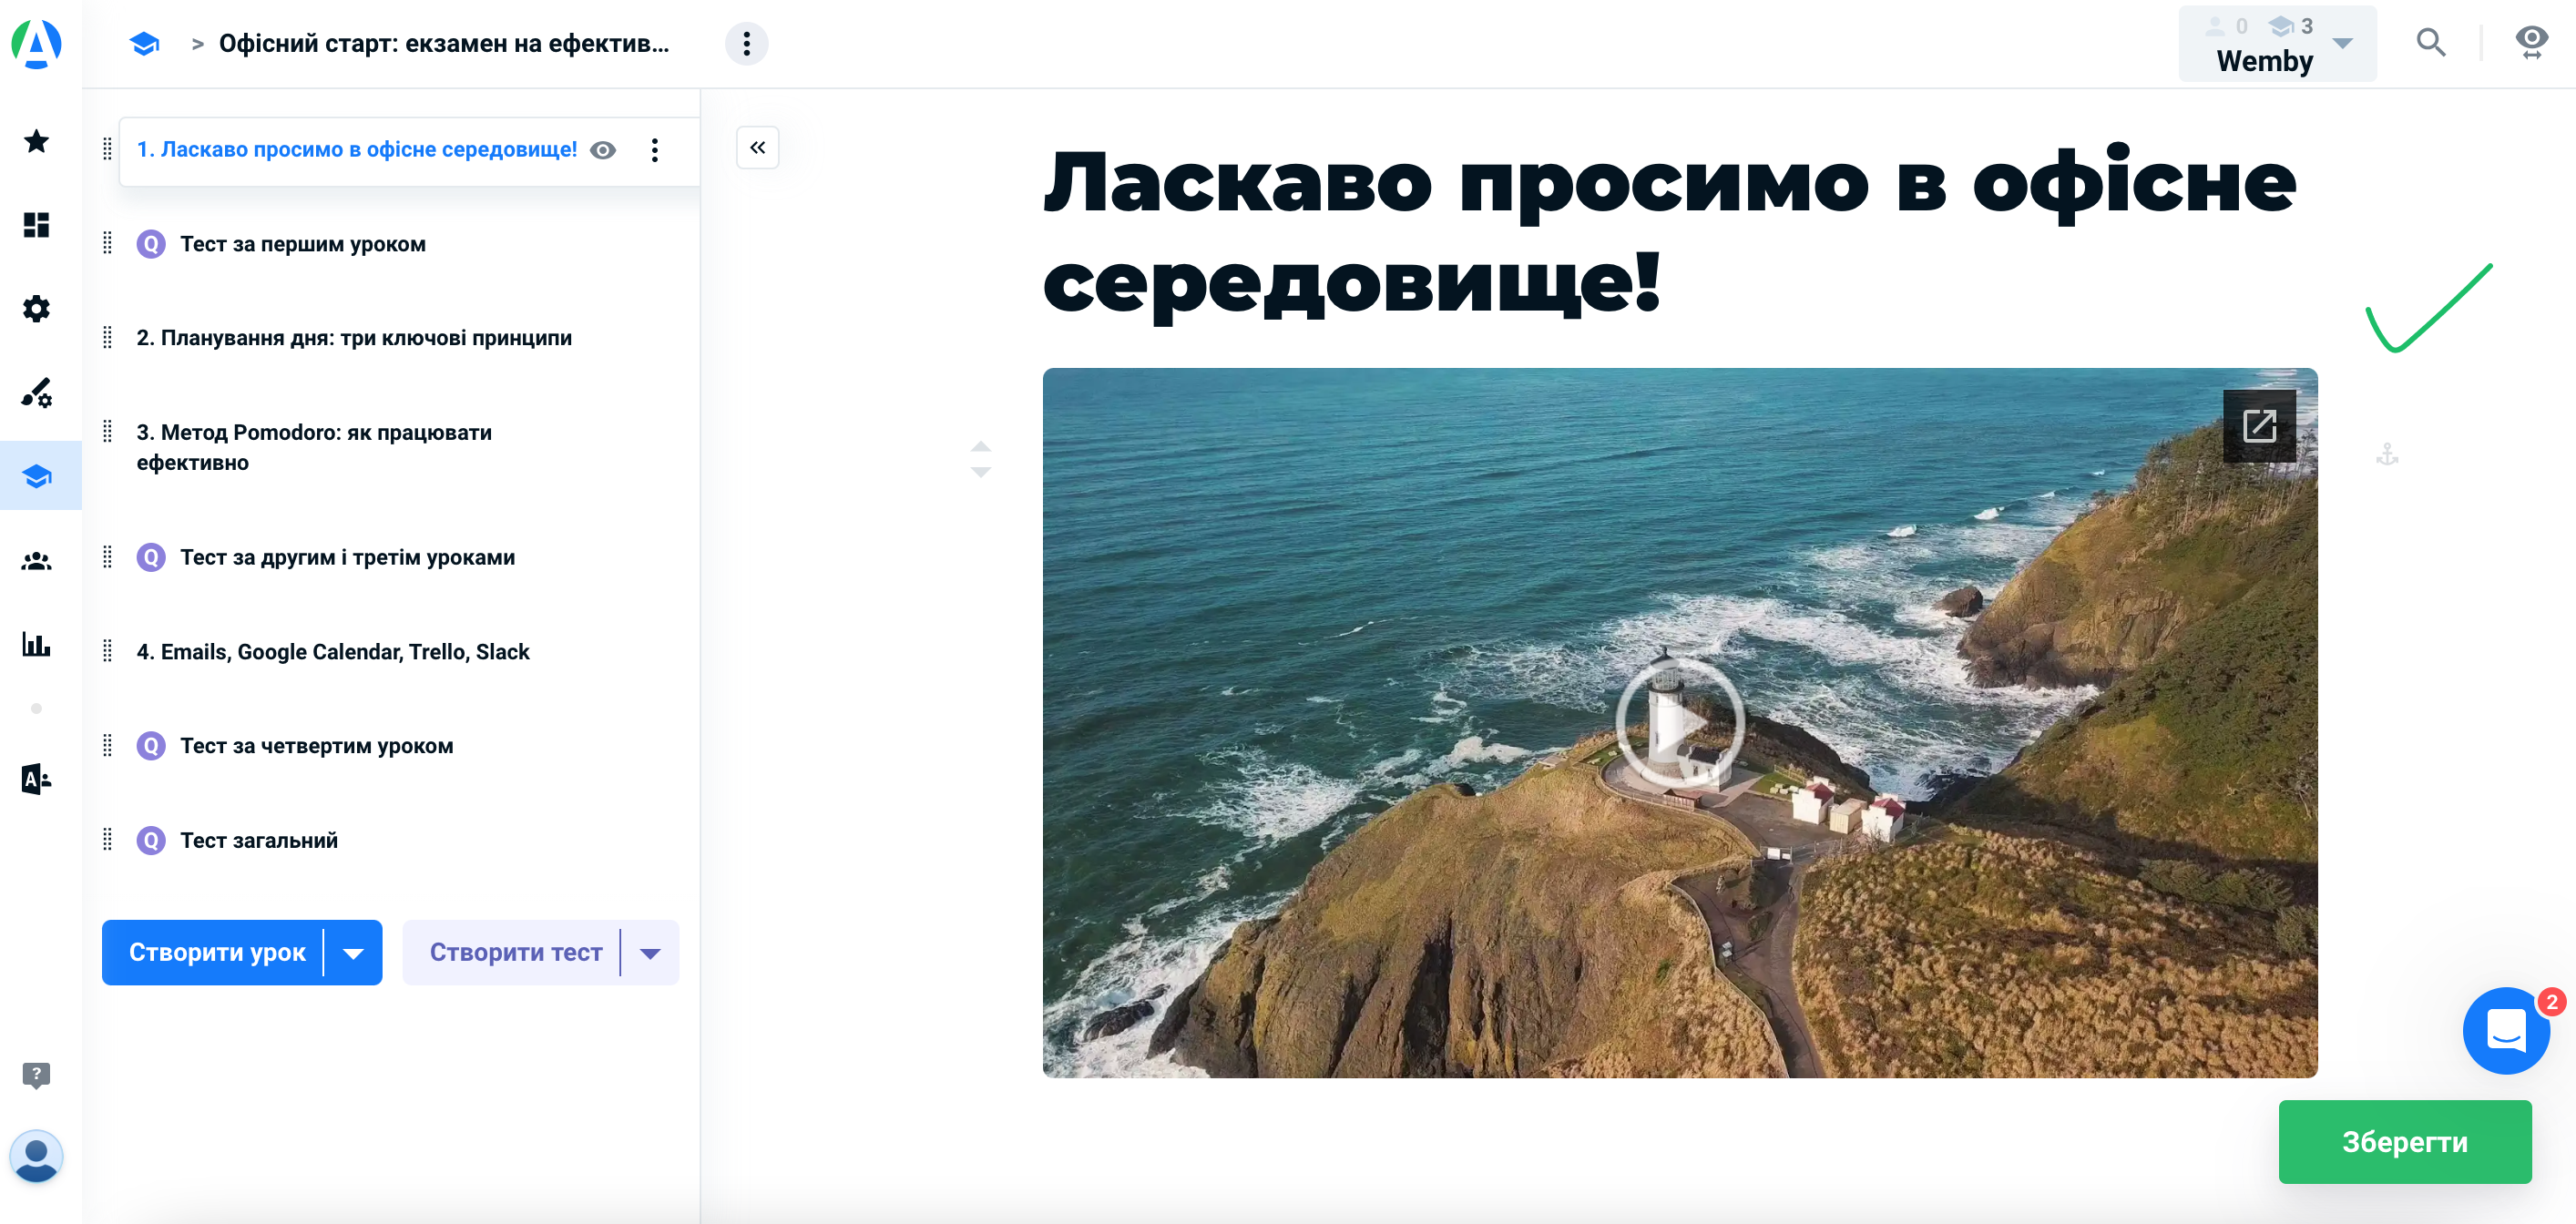Open the statistics bar chart icon

36,644
